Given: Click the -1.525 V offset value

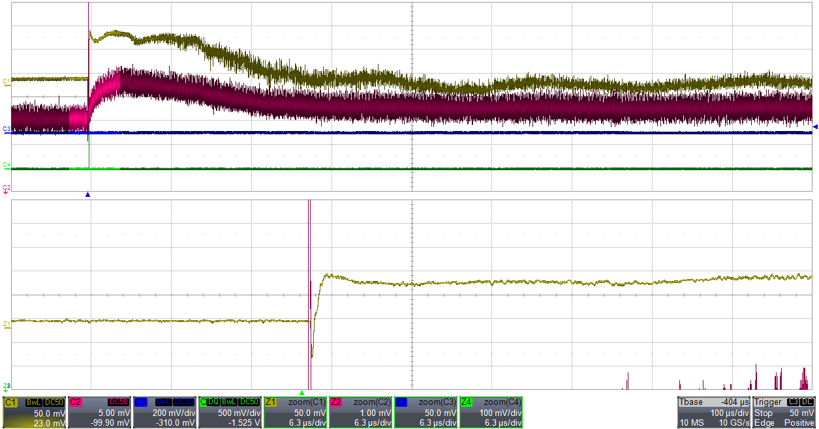Looking at the screenshot, I should point(244,423).
